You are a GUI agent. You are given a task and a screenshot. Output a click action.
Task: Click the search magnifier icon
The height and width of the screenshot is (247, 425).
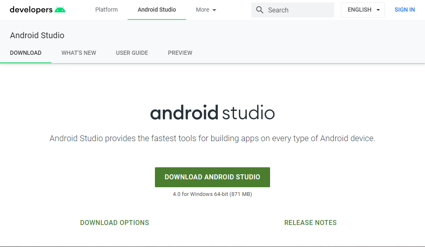[x=260, y=10]
